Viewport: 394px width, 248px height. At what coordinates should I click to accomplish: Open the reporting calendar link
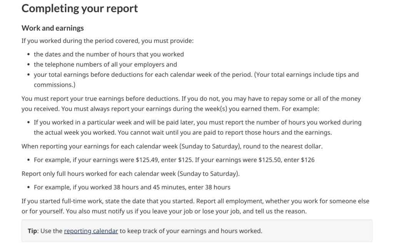click(x=91, y=231)
